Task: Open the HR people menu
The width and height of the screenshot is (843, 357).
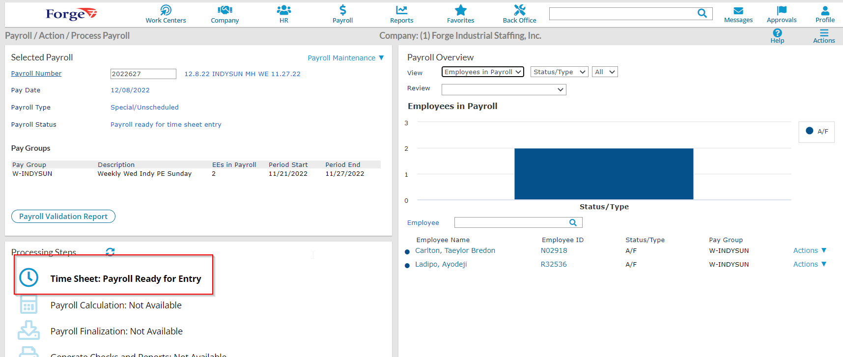Action: [x=283, y=14]
